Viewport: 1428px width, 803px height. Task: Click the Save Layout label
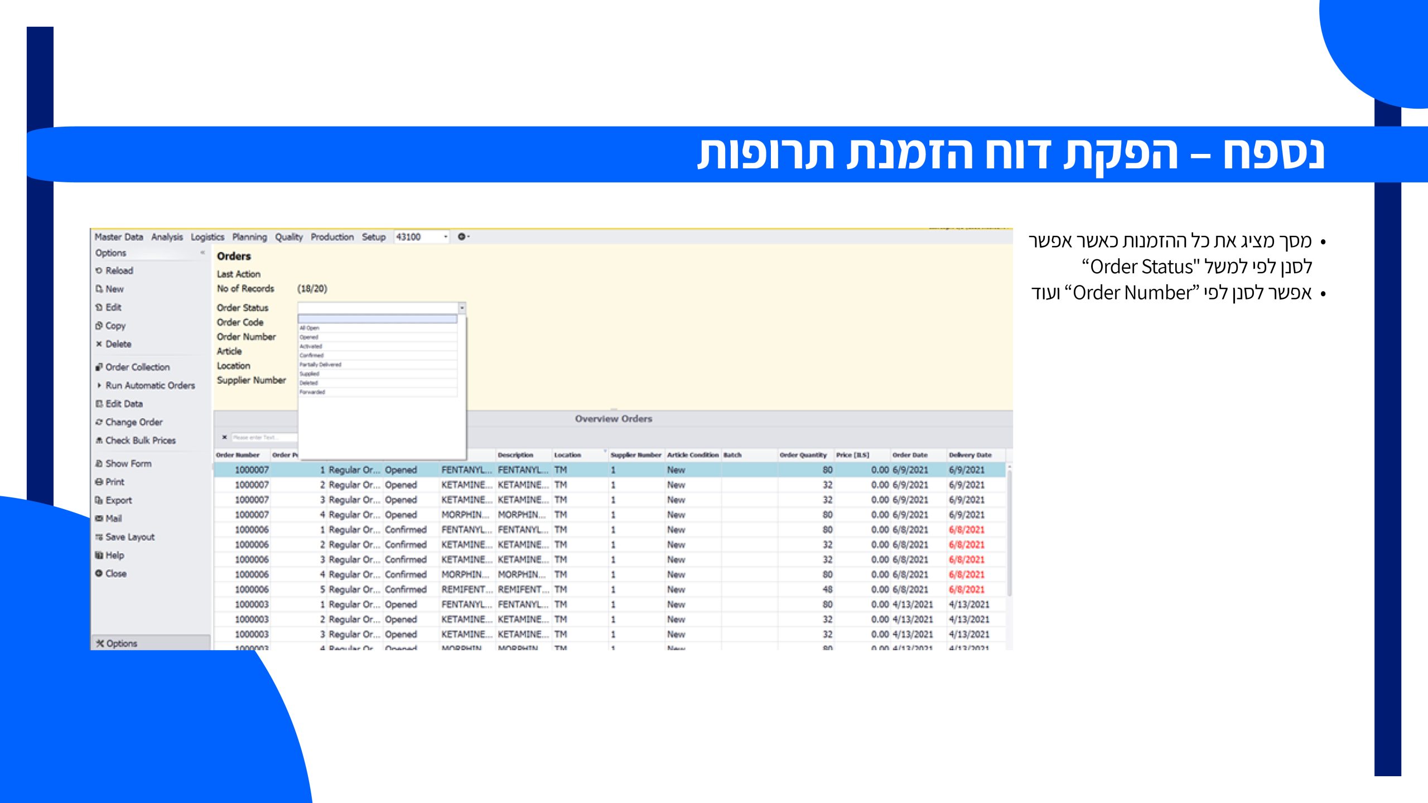(x=130, y=537)
